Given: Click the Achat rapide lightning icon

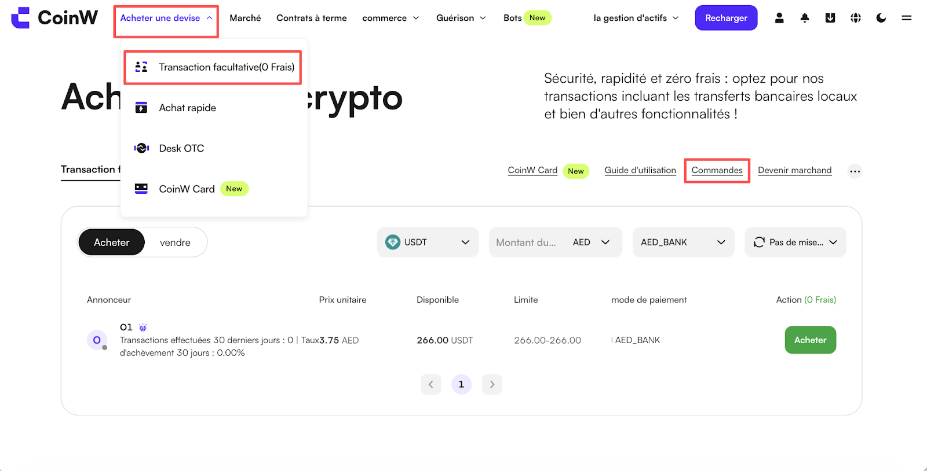Looking at the screenshot, I should pyautogui.click(x=141, y=108).
